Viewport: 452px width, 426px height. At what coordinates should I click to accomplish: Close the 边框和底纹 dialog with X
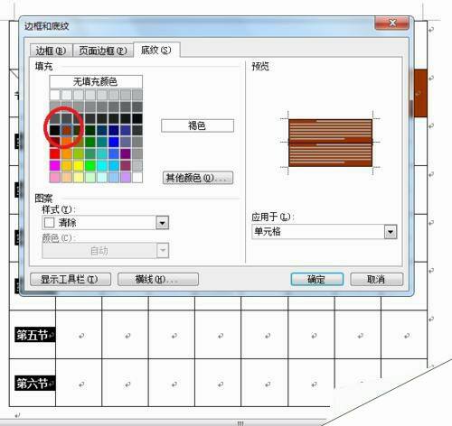[392, 23]
